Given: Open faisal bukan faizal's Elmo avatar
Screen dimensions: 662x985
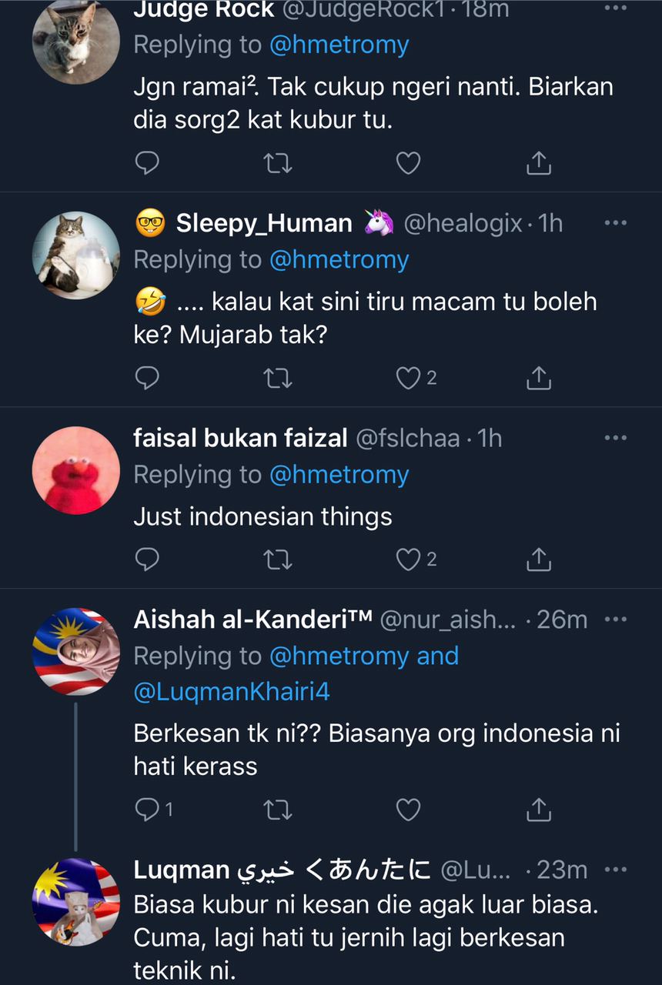Looking at the screenshot, I should pos(76,470).
